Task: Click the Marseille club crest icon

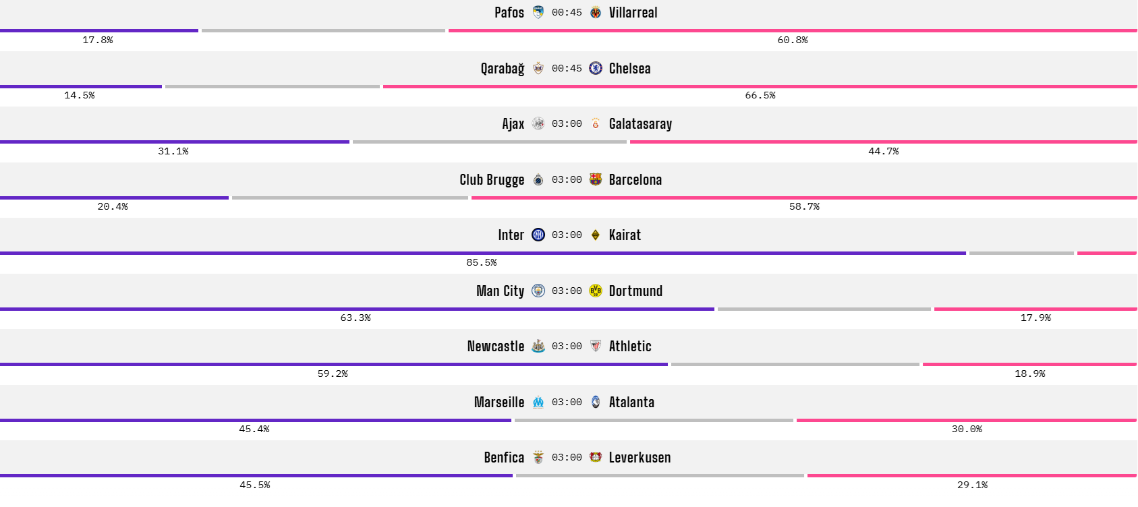Action: tap(538, 402)
